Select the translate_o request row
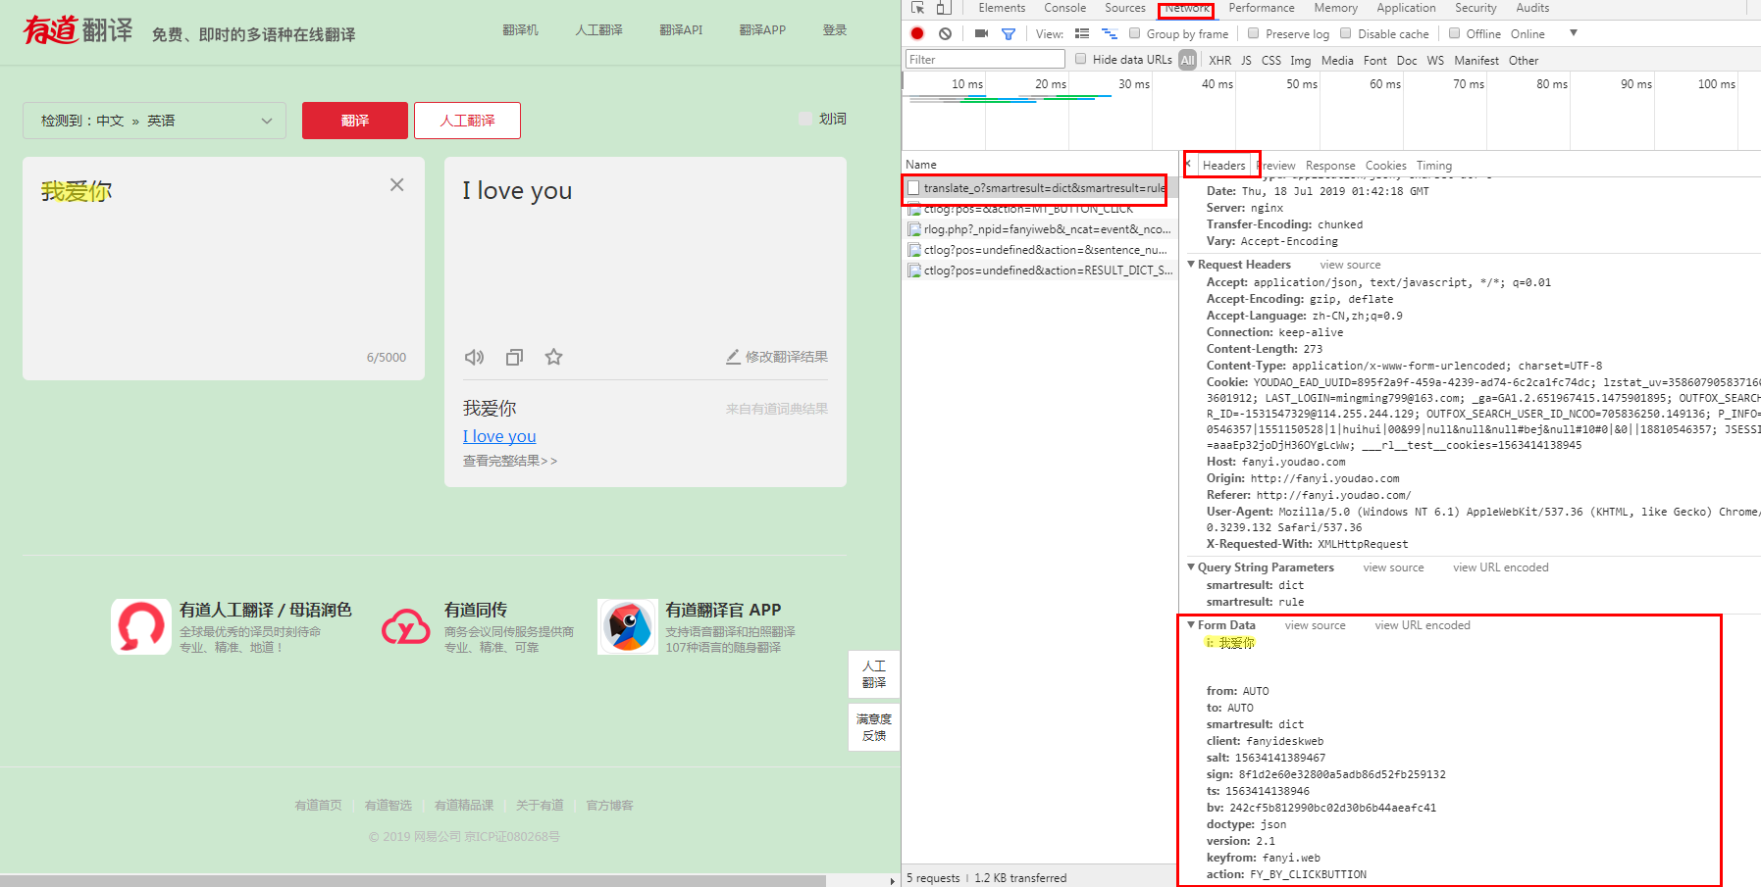This screenshot has width=1761, height=887. [x=1040, y=188]
